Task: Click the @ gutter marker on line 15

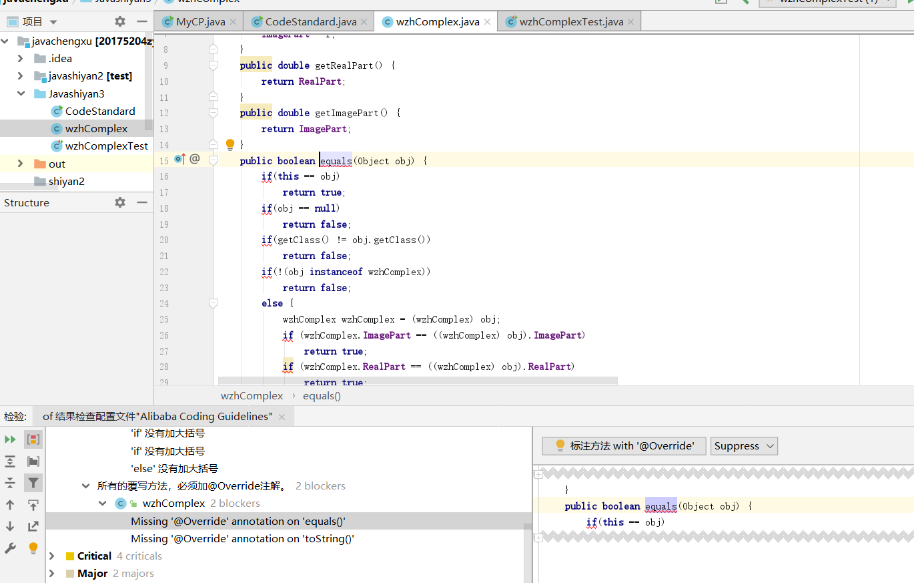Action: (195, 159)
